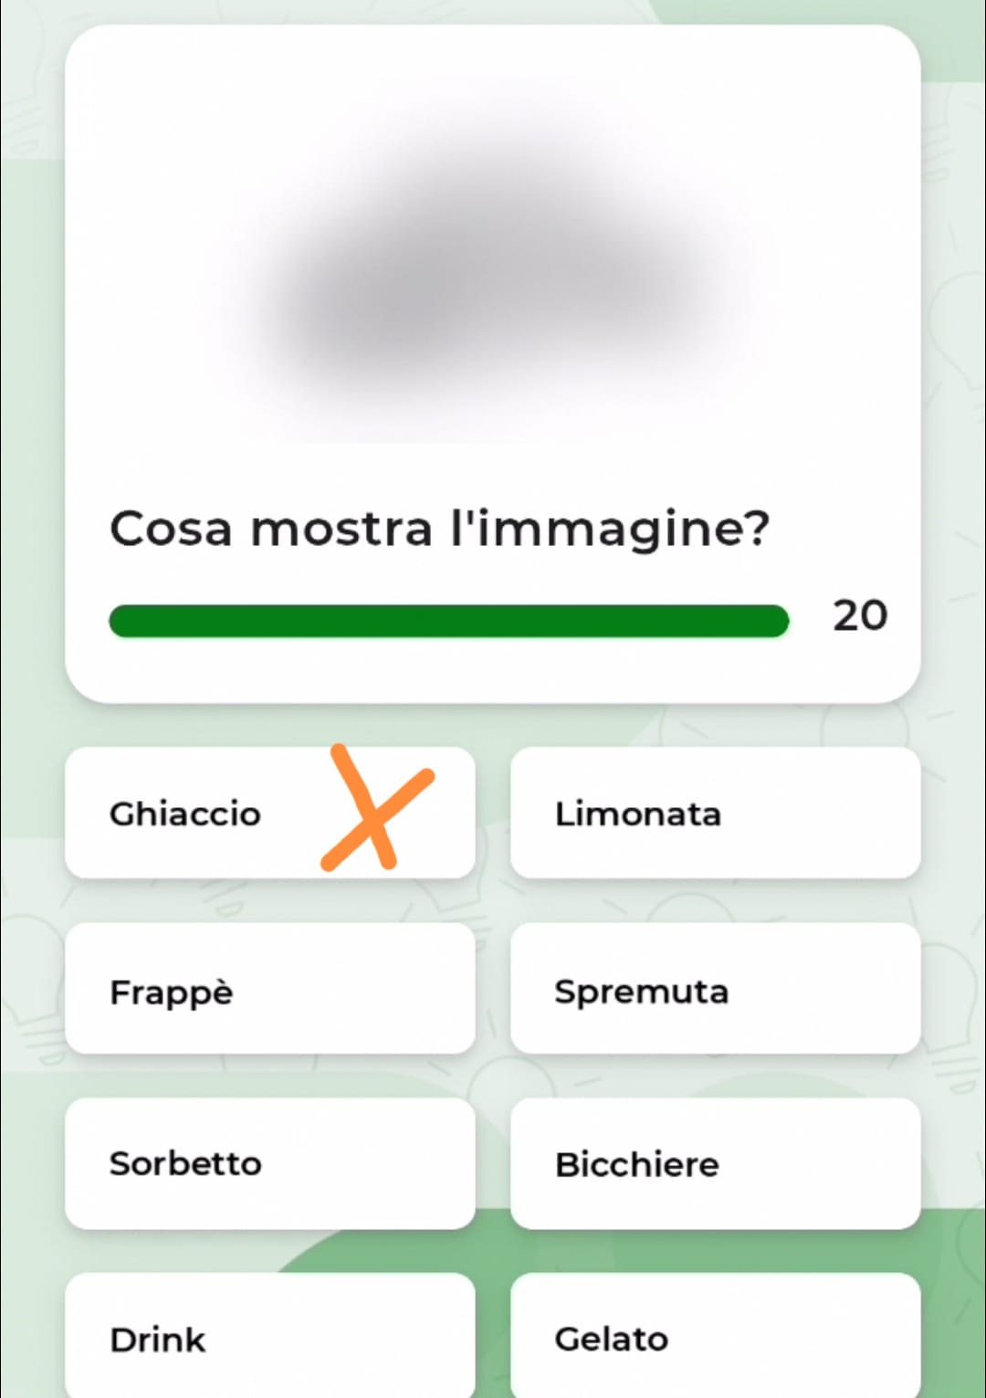The width and height of the screenshot is (986, 1398).
Task: Answer with the "Gelato" option
Action: pyautogui.click(x=715, y=1339)
